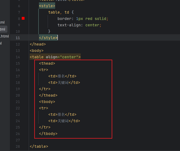The height and width of the screenshot is (151, 180).
Task: Click line number 14 in the gutter
Action: pyautogui.click(x=18, y=57)
